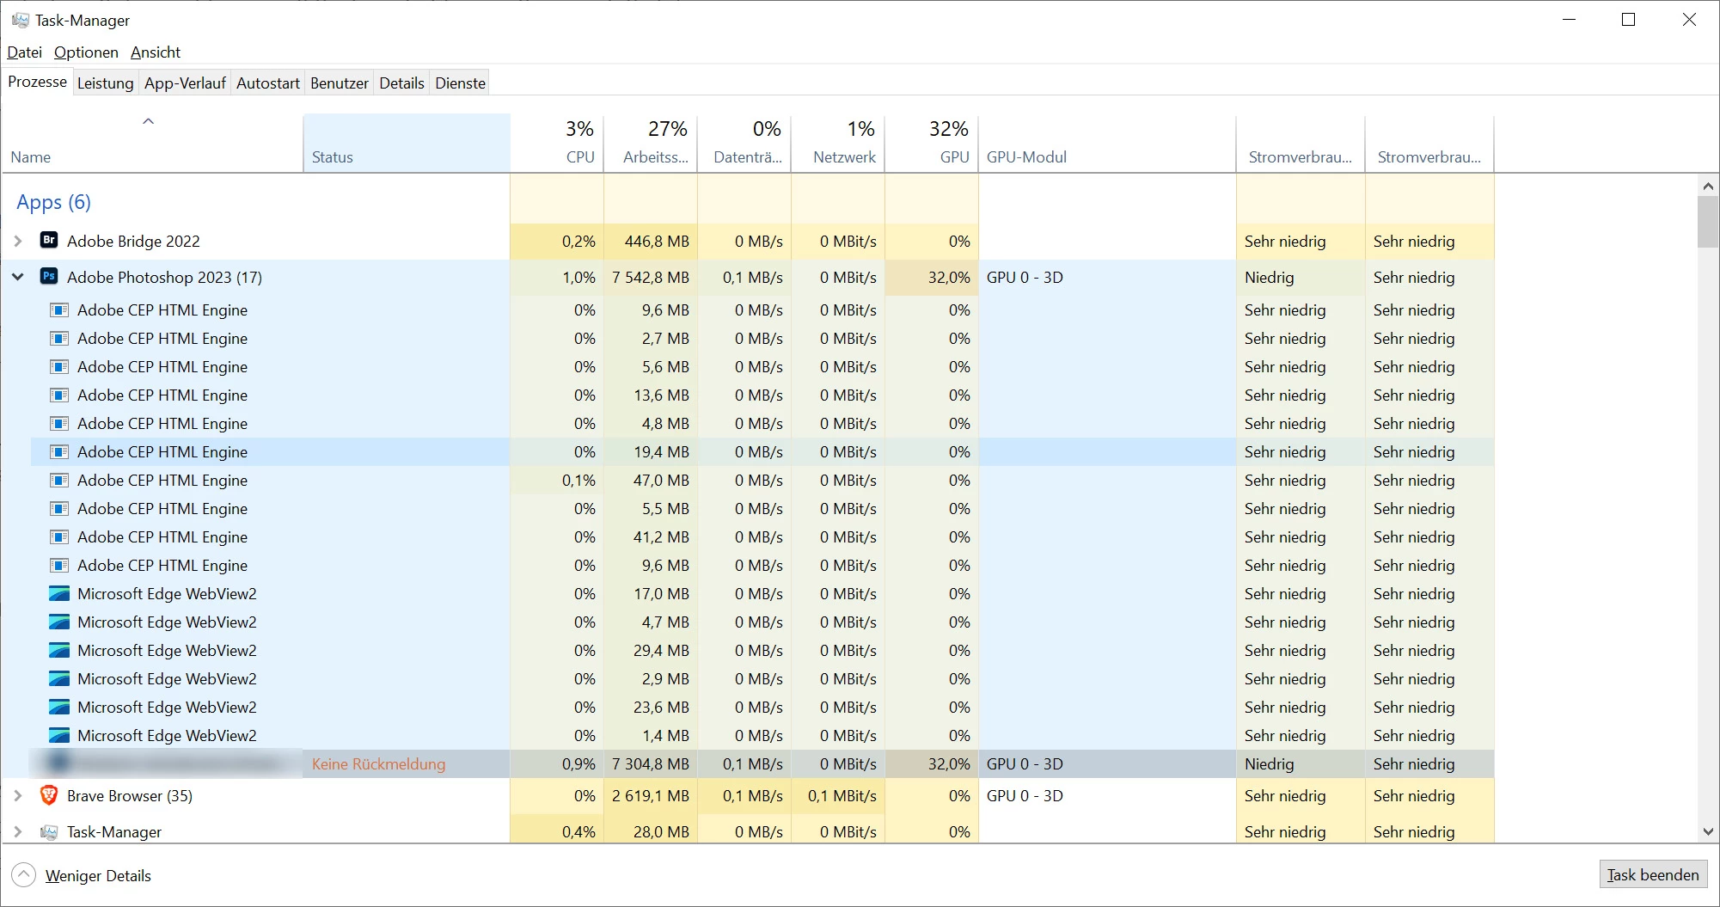Click the scrollbar down arrow
The image size is (1720, 907).
tap(1708, 831)
